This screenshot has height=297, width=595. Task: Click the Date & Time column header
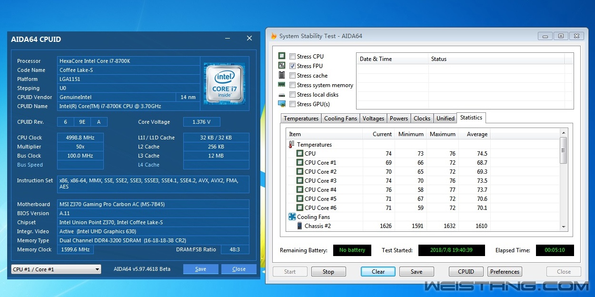(x=392, y=59)
